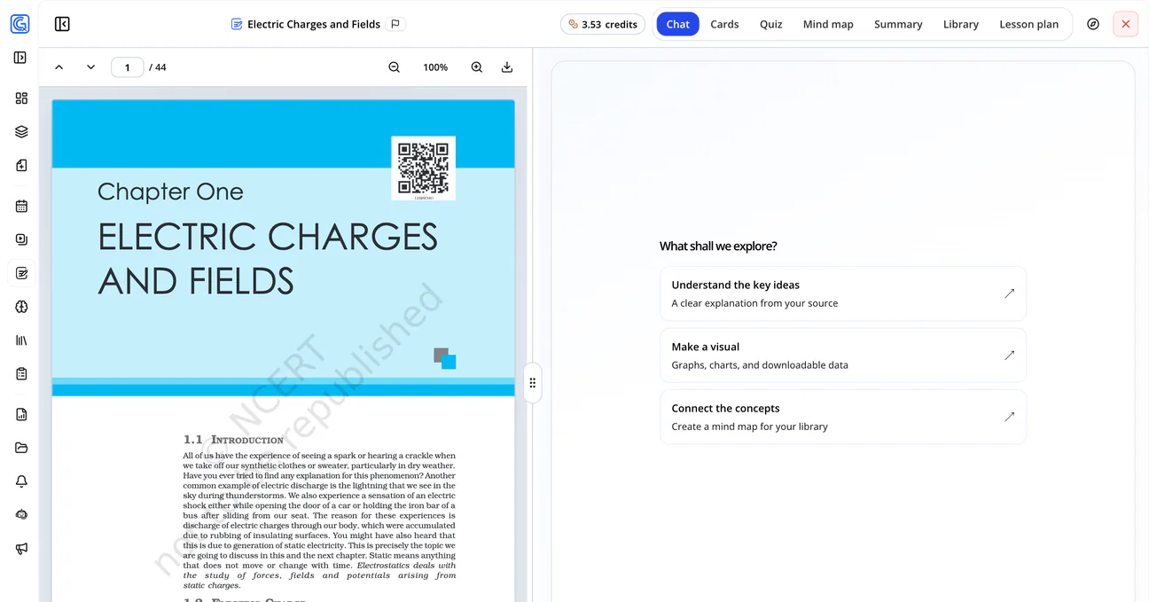Click the 100% zoom level value
1149x602 pixels.
click(x=435, y=67)
